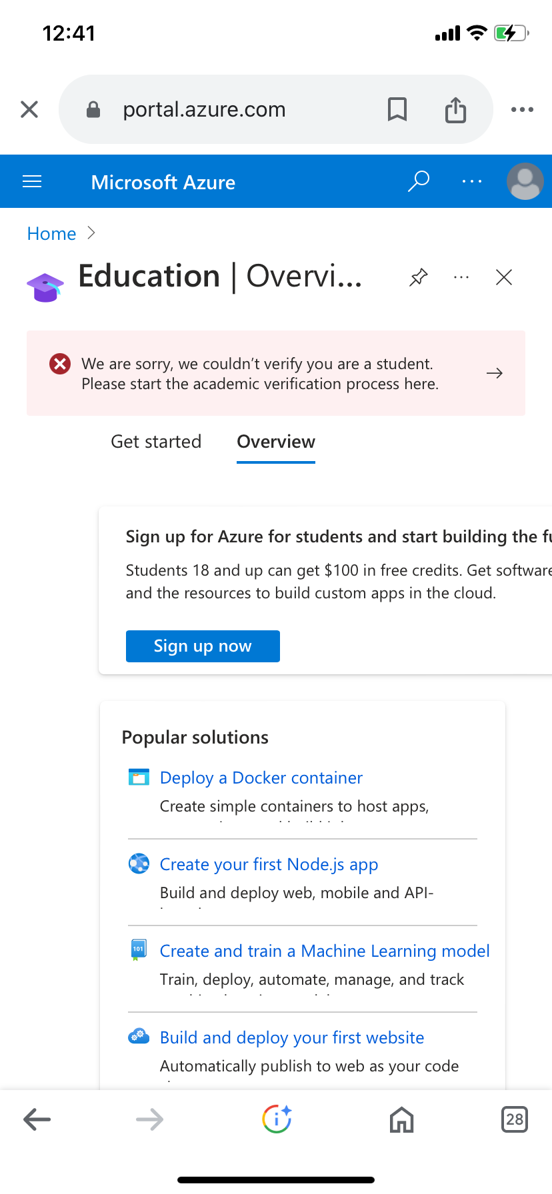Search Azure resources with magnifier icon
552x1194 pixels.
419,181
